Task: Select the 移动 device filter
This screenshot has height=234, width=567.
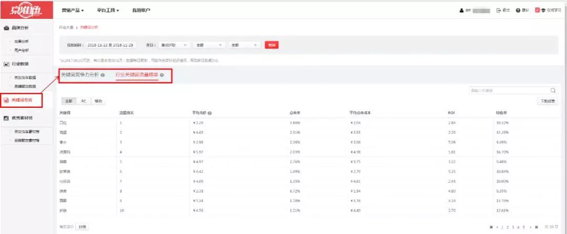Action: [98, 101]
